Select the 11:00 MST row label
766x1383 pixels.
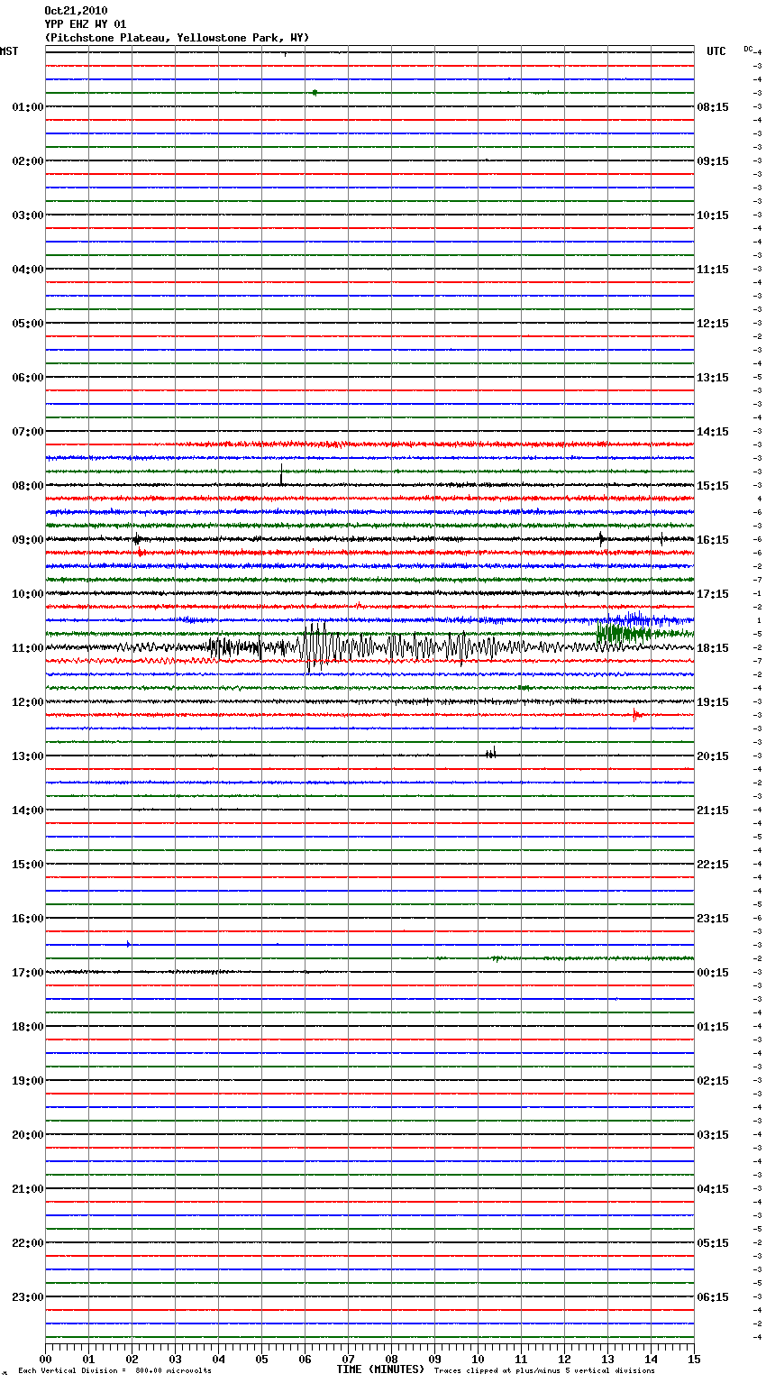pos(28,648)
